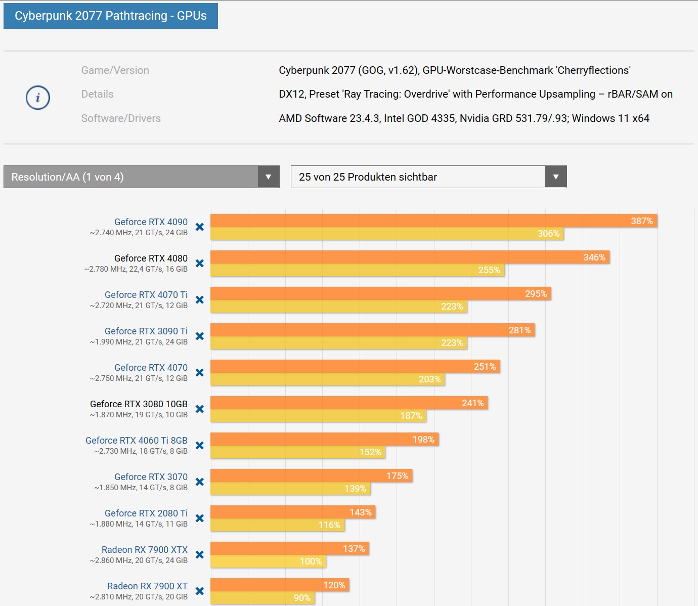Screen dimensions: 698x606
Task: Remove Geforce RTX 4070 Ti with its X icon
Action: point(200,300)
